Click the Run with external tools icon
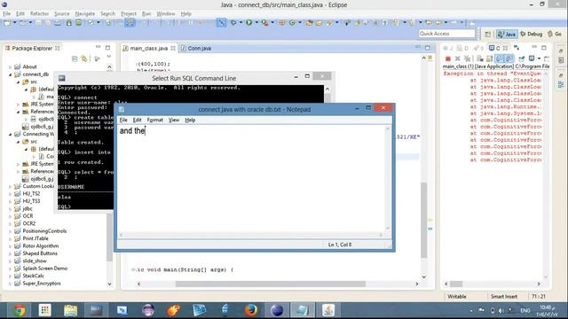The height and width of the screenshot is (319, 568). [264, 22]
